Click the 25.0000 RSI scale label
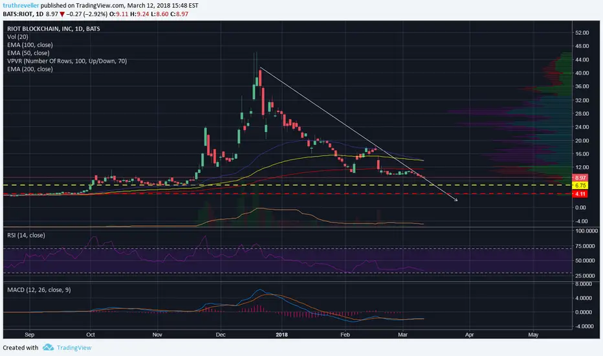Viewport: 603px width, 356px height. [x=586, y=276]
